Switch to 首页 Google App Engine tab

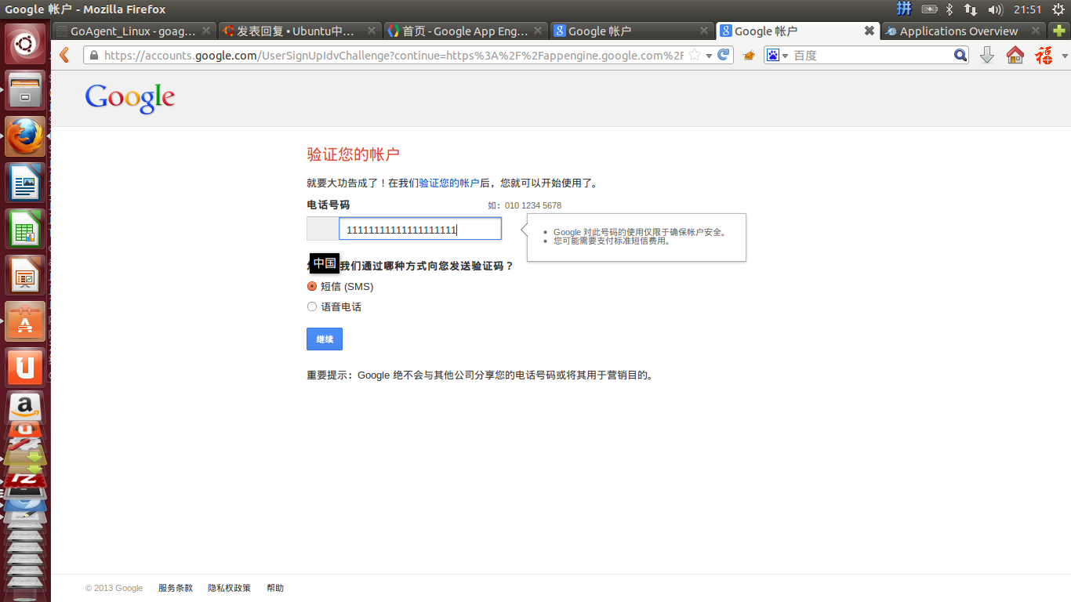[x=465, y=31]
